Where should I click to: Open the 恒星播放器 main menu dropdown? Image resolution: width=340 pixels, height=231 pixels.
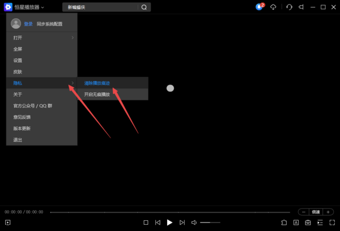point(29,7)
